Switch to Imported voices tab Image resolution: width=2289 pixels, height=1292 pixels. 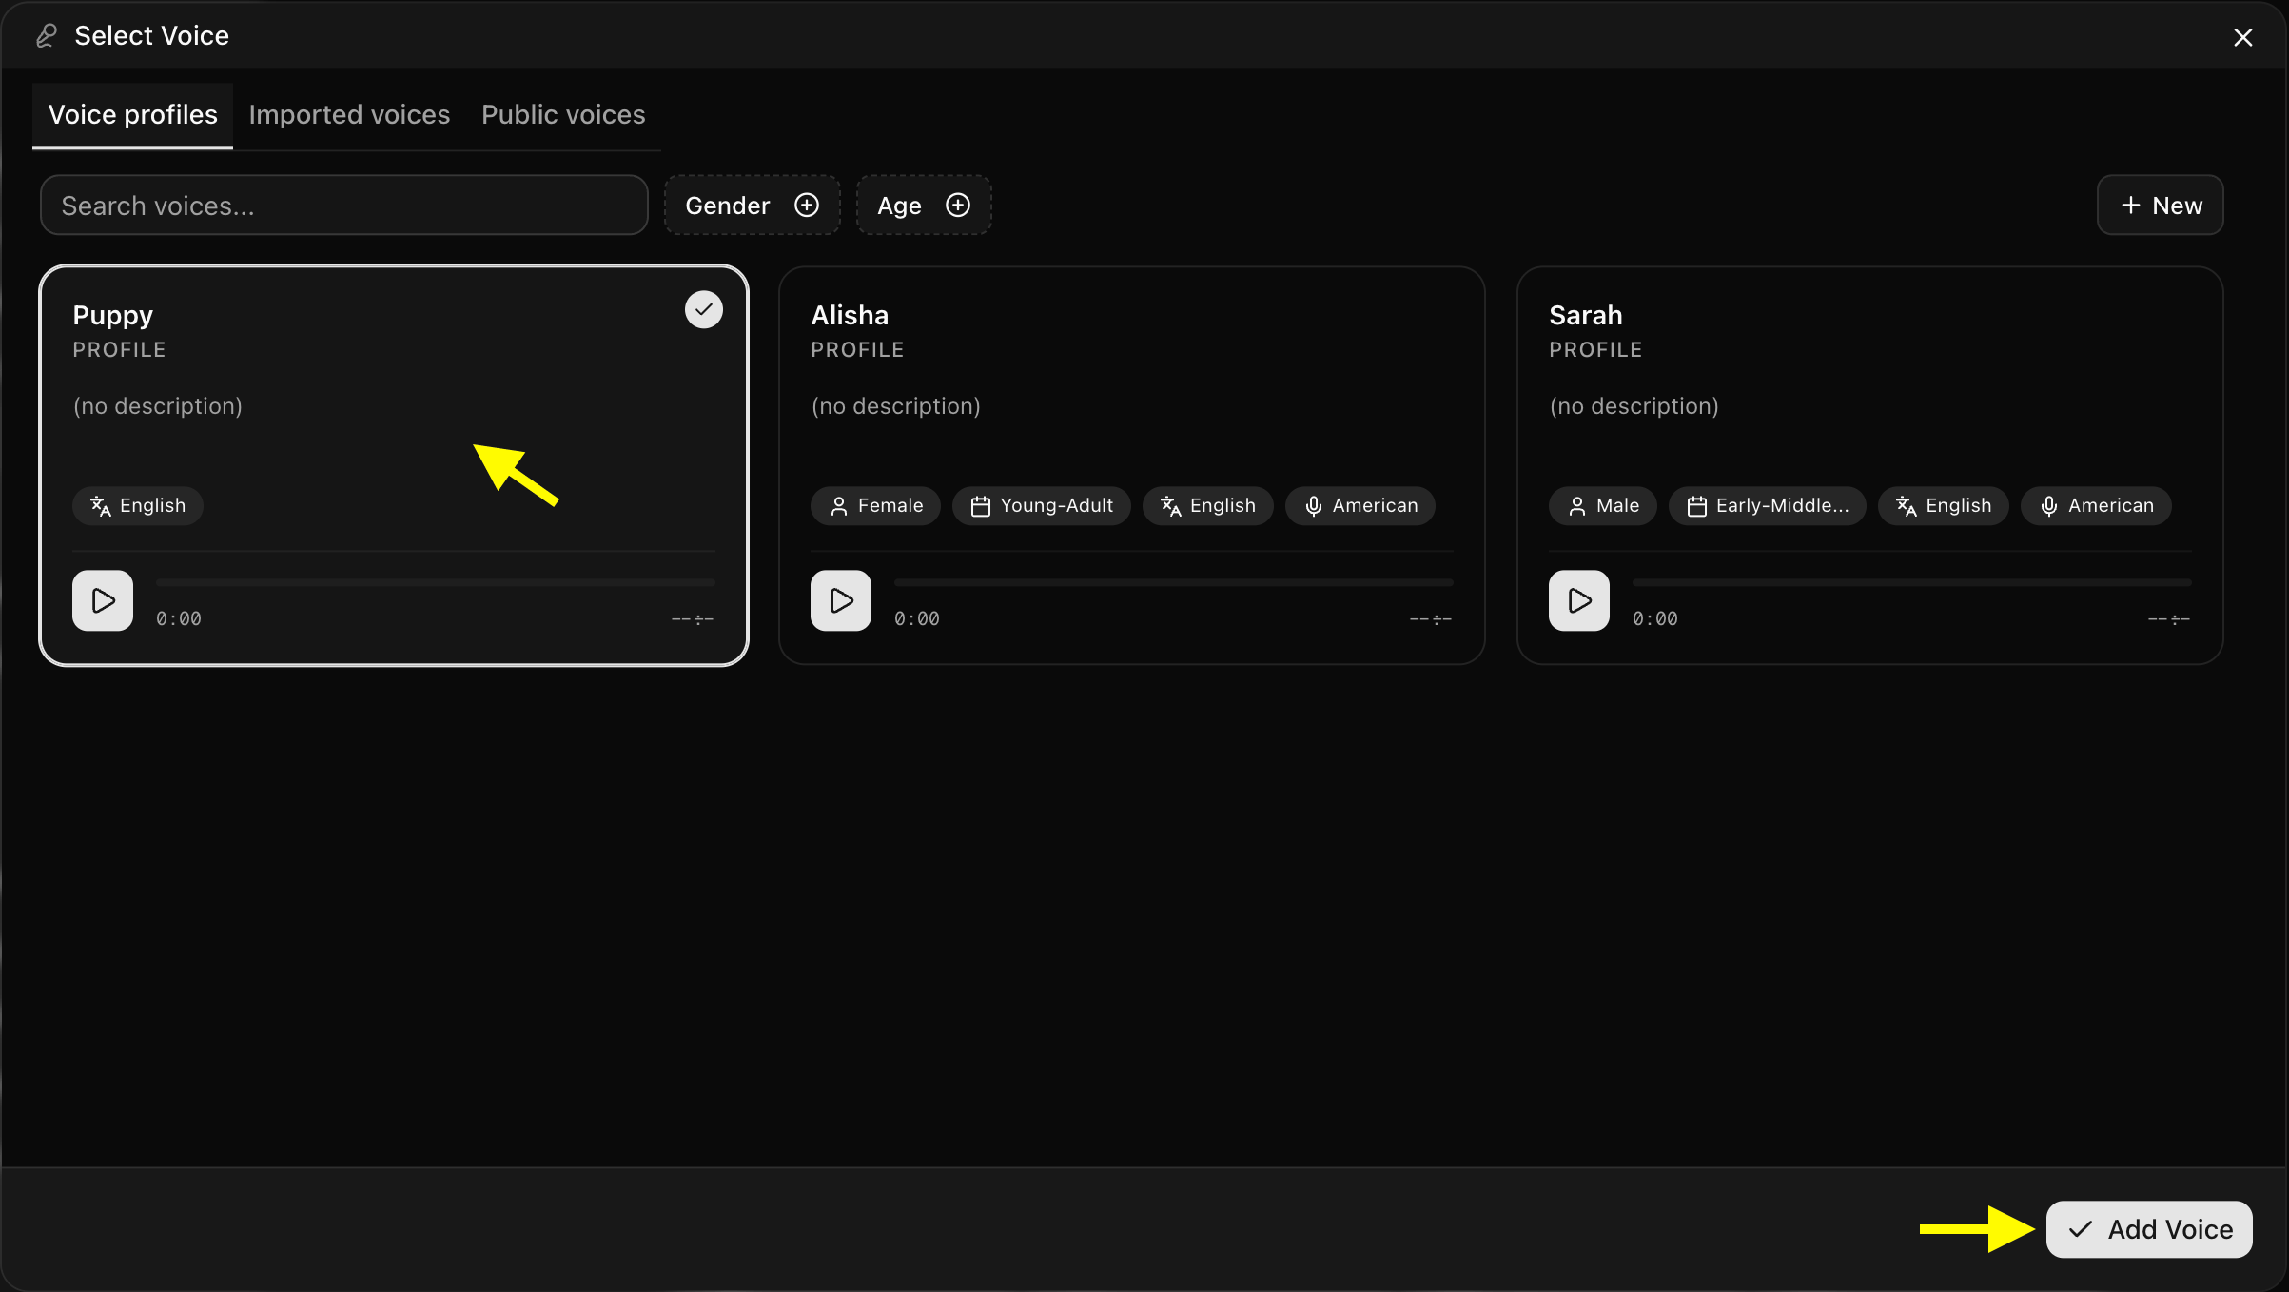pyautogui.click(x=349, y=115)
